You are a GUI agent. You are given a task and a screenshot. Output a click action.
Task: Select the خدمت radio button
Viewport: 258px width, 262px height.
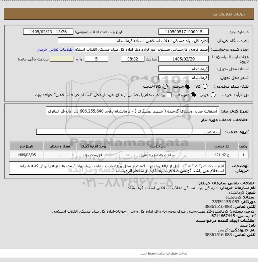click(x=188, y=86)
